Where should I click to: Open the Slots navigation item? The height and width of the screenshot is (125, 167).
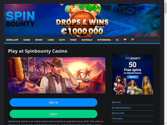pyautogui.click(x=62, y=40)
